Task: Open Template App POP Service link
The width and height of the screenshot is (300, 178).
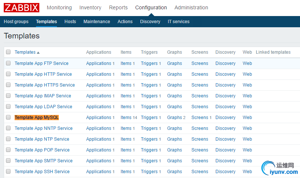Action: [42, 150]
